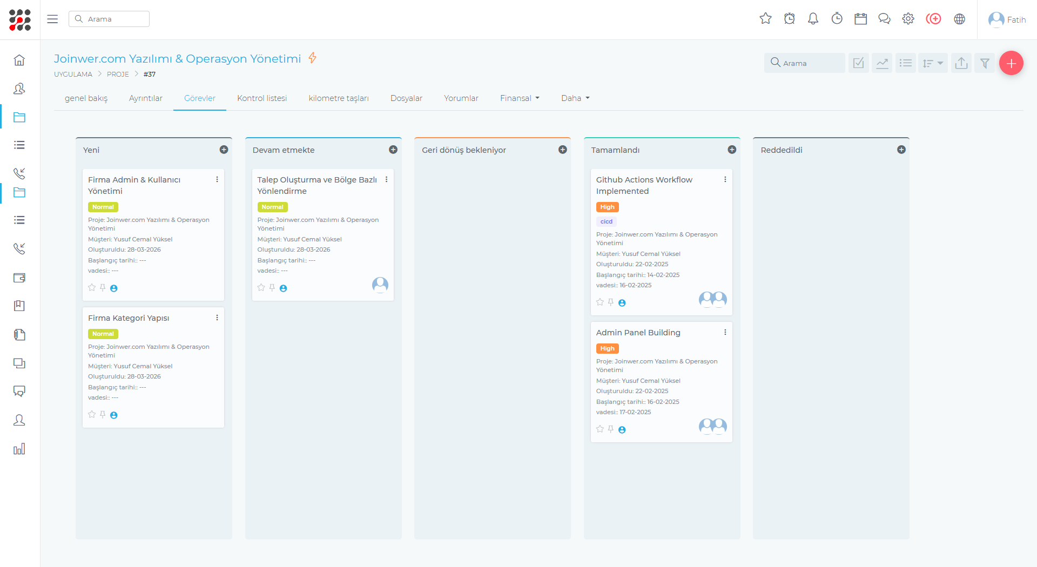Open menu for Talep Oluşturma card
The height and width of the screenshot is (567, 1037).
click(x=387, y=179)
